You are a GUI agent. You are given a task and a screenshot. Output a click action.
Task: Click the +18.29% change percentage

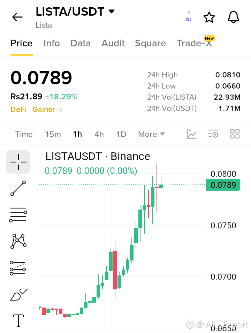pos(61,97)
